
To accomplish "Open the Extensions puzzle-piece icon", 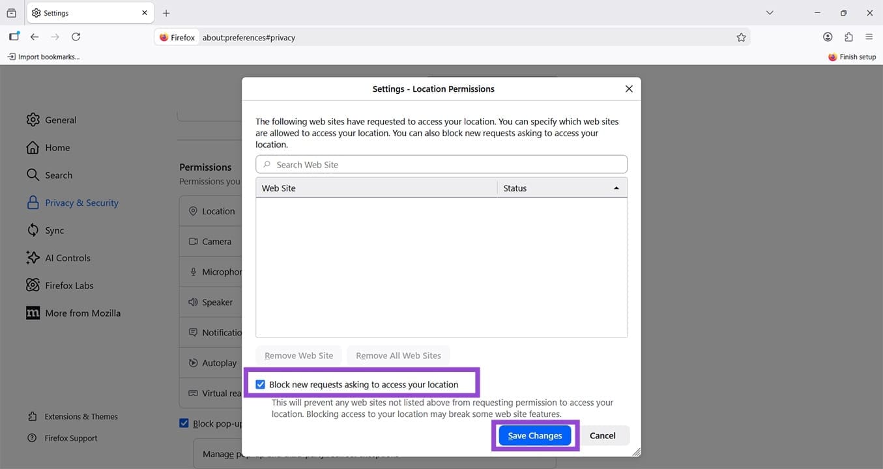I will pyautogui.click(x=848, y=37).
